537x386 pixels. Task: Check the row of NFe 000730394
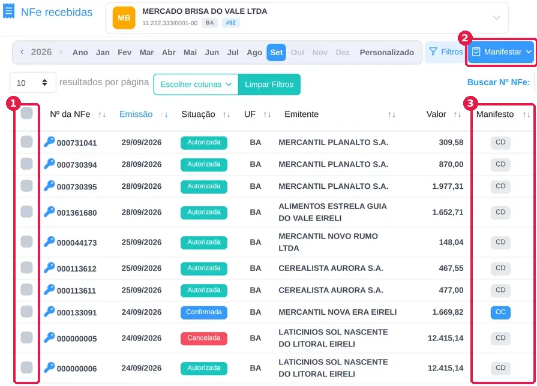point(27,164)
